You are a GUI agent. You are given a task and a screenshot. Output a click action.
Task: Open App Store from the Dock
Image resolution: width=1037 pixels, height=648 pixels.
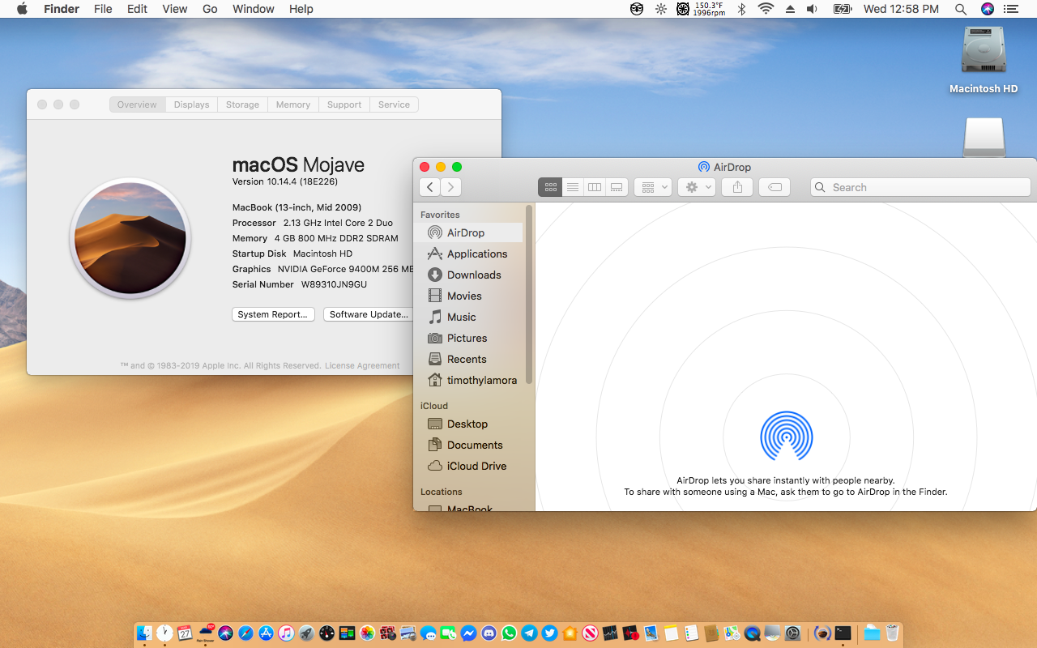point(266,633)
